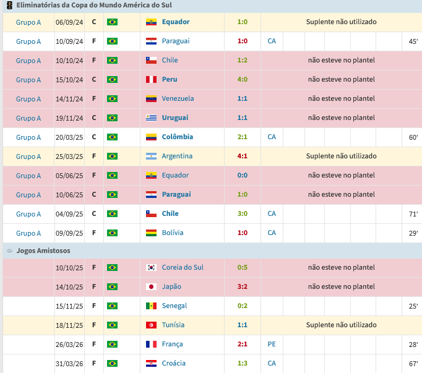Click the PE position link for França match
This screenshot has width=422, height=373.
[x=272, y=344]
